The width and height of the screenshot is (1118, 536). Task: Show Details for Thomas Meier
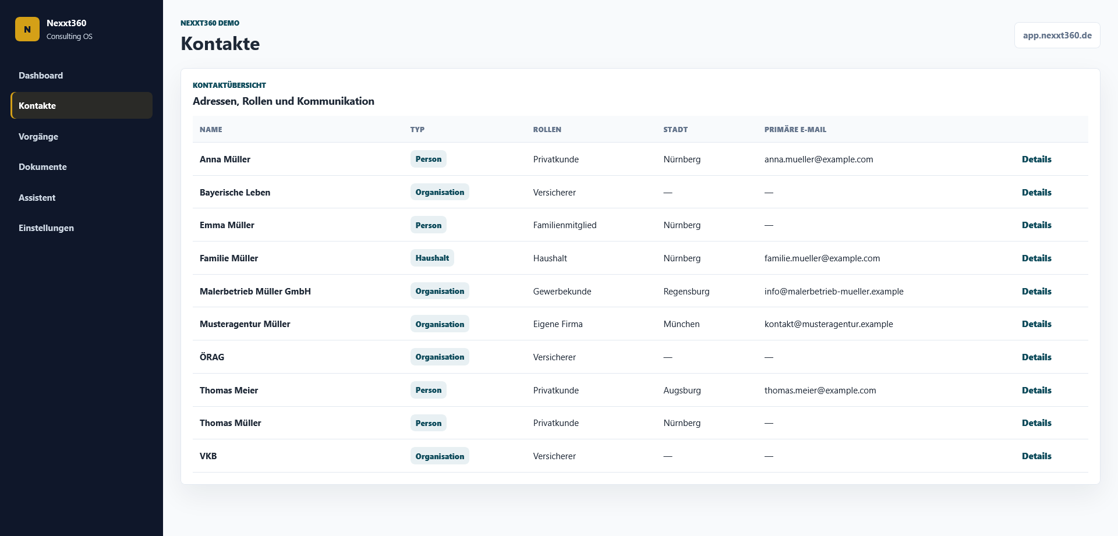tap(1036, 391)
